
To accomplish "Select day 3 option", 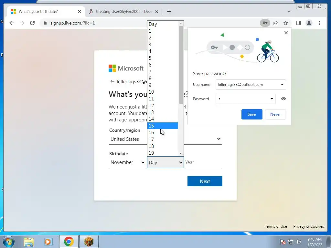I will (163, 45).
